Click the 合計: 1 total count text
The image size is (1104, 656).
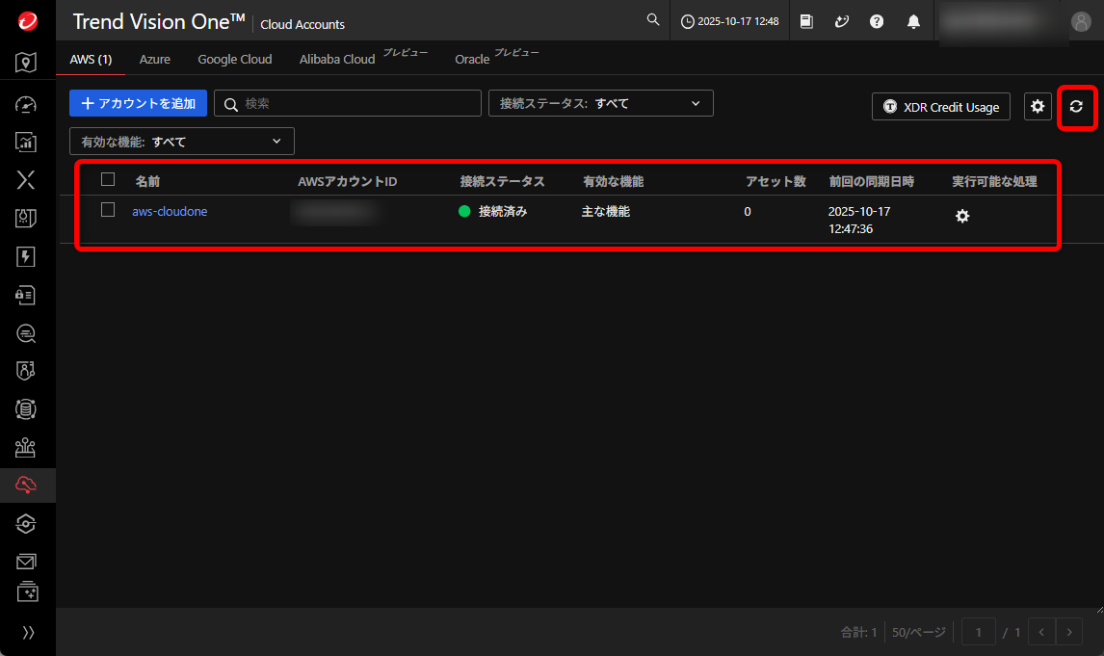click(x=859, y=632)
